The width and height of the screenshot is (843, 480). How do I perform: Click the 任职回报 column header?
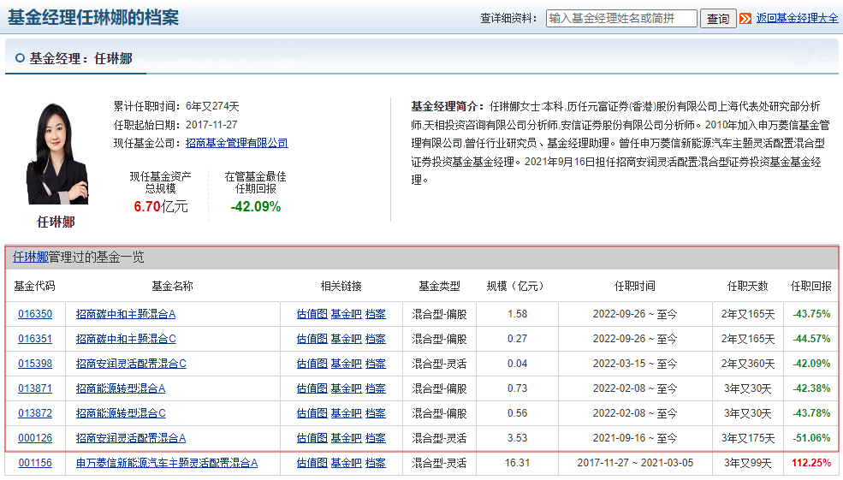coord(810,286)
